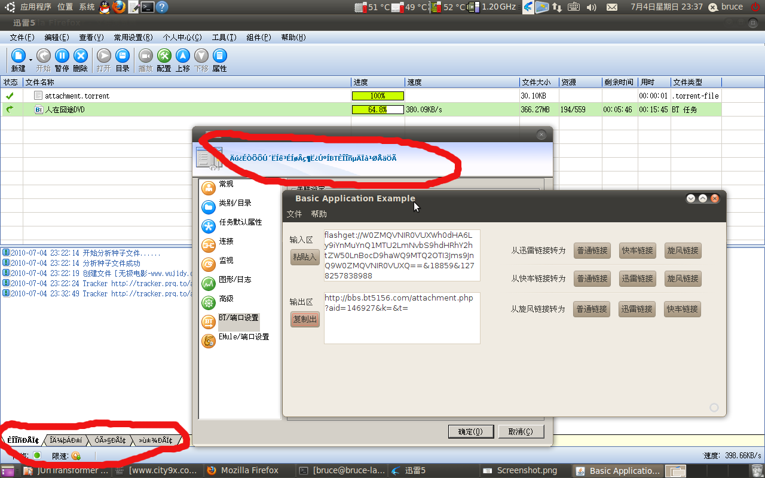This screenshot has width=765, height=478.
Task: Open the 工具(T) menu
Action: (224, 37)
